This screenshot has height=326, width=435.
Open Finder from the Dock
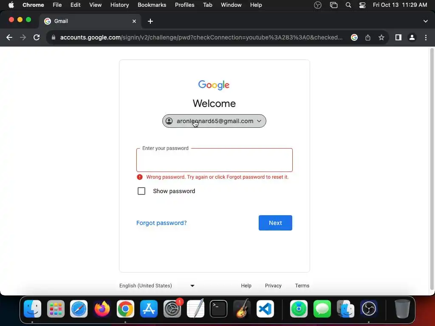click(32, 309)
